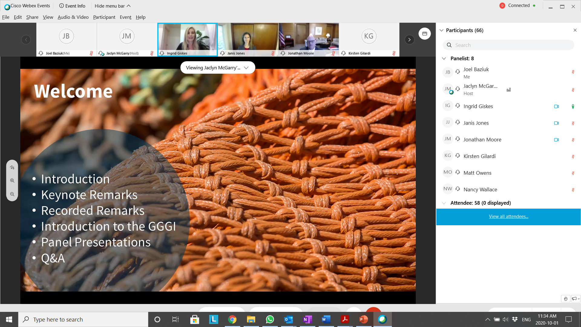Click the zoom in magnifier icon
Image resolution: width=581 pixels, height=327 pixels.
click(x=12, y=180)
